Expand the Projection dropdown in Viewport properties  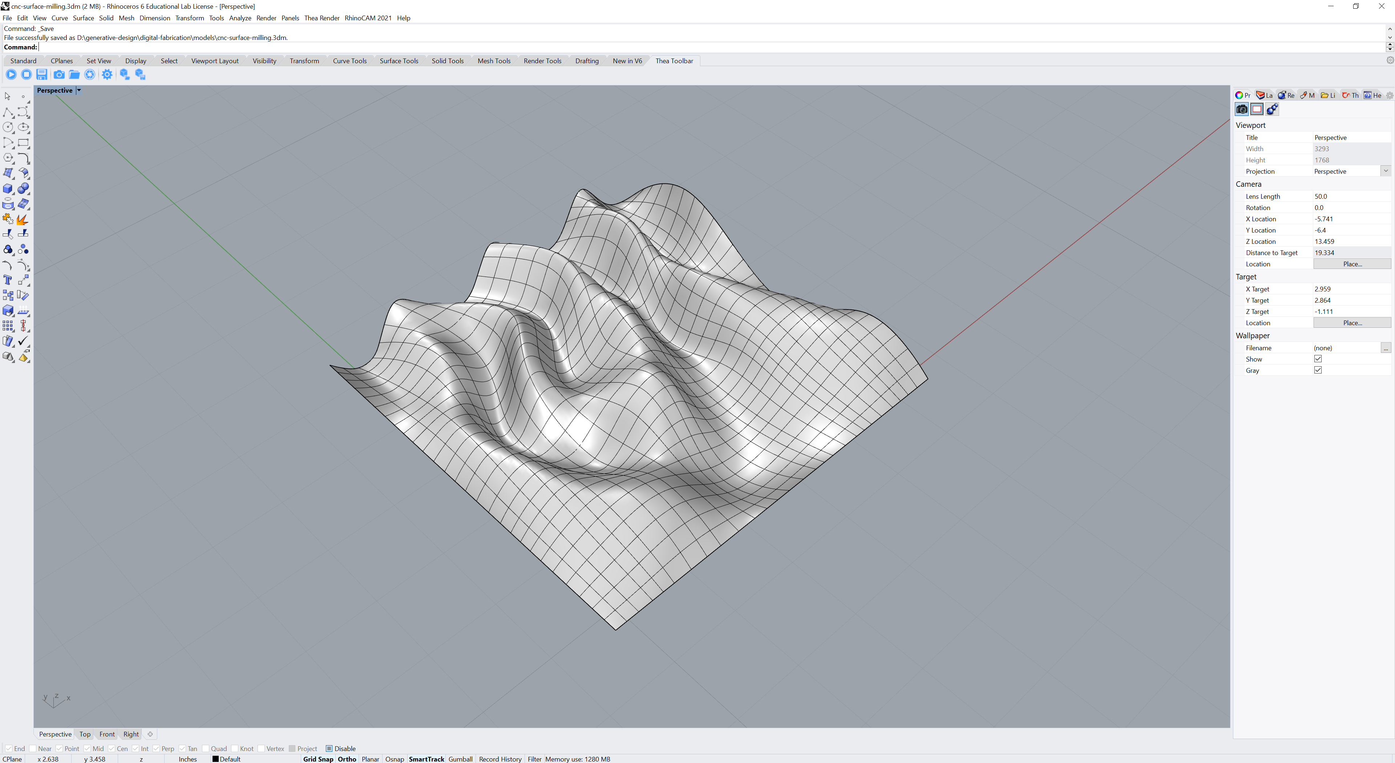(x=1385, y=171)
